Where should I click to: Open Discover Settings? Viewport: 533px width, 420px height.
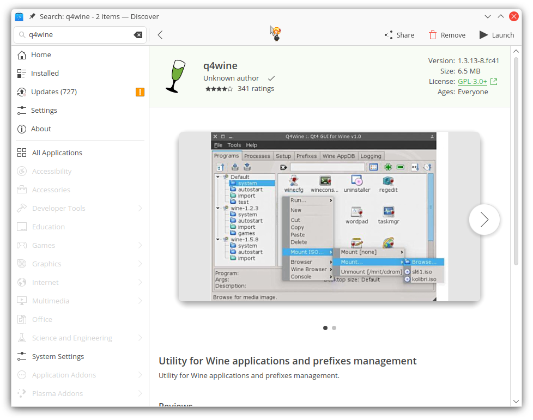80,111
